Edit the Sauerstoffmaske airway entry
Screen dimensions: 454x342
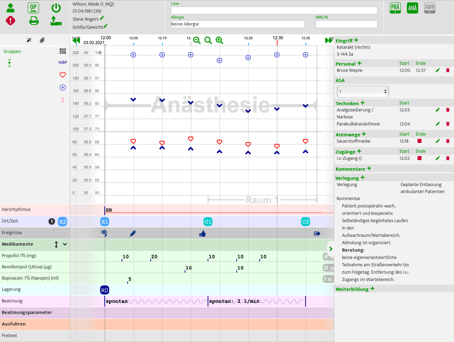437,141
